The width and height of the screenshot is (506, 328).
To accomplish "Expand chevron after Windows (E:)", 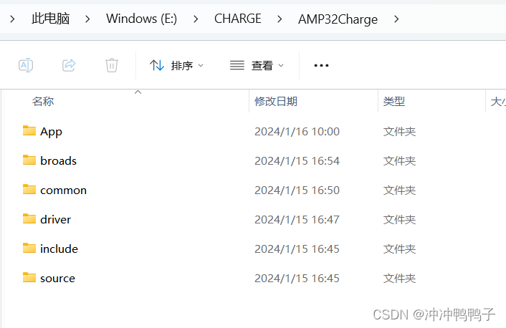I will pyautogui.click(x=196, y=19).
